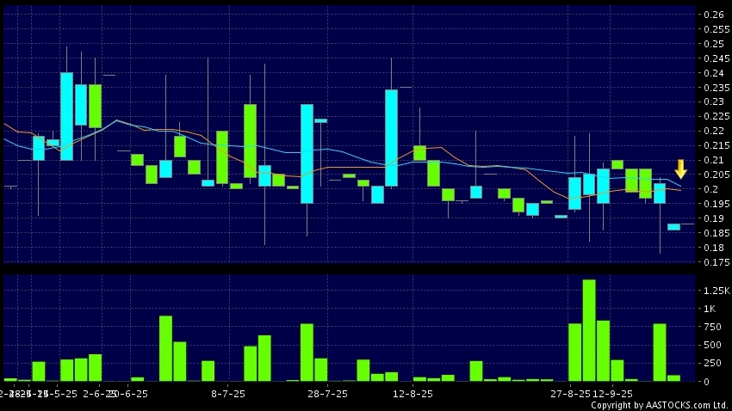Screen dimensions: 732x411
Task: Click the 0.215 price level label
Action: point(716,145)
